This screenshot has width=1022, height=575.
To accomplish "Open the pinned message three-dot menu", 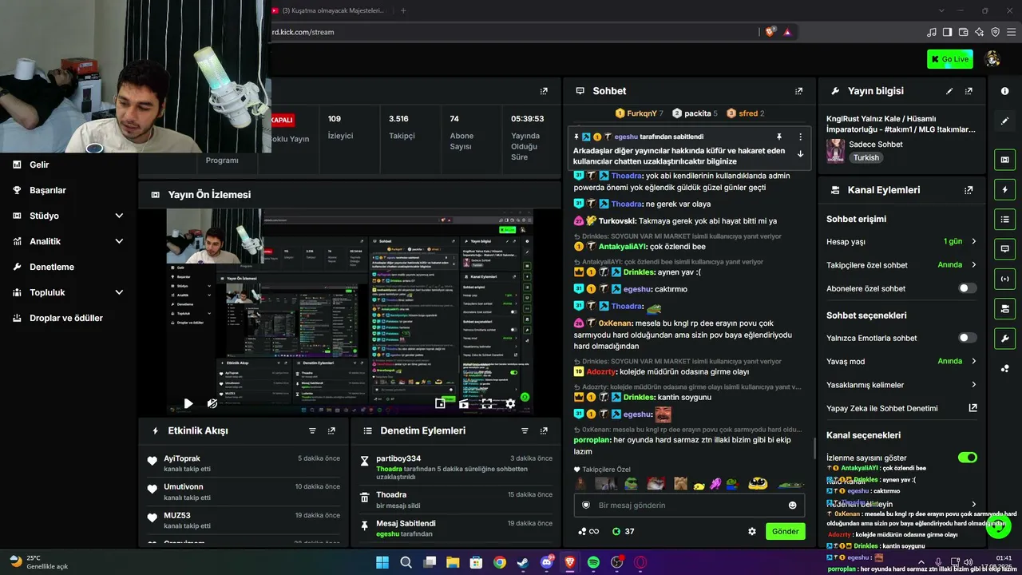I will tap(800, 137).
